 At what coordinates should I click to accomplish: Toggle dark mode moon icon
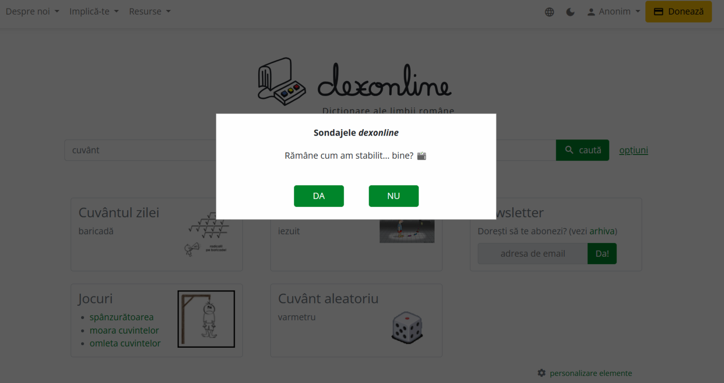(x=570, y=12)
